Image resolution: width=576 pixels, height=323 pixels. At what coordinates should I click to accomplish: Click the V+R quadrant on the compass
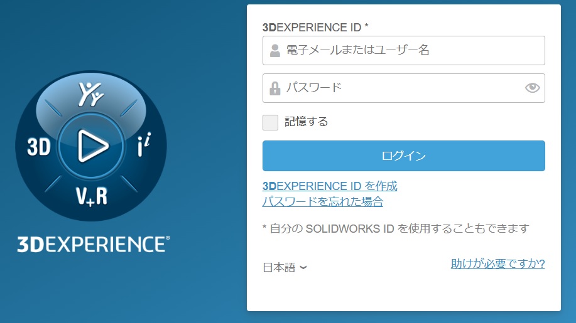coord(92,196)
